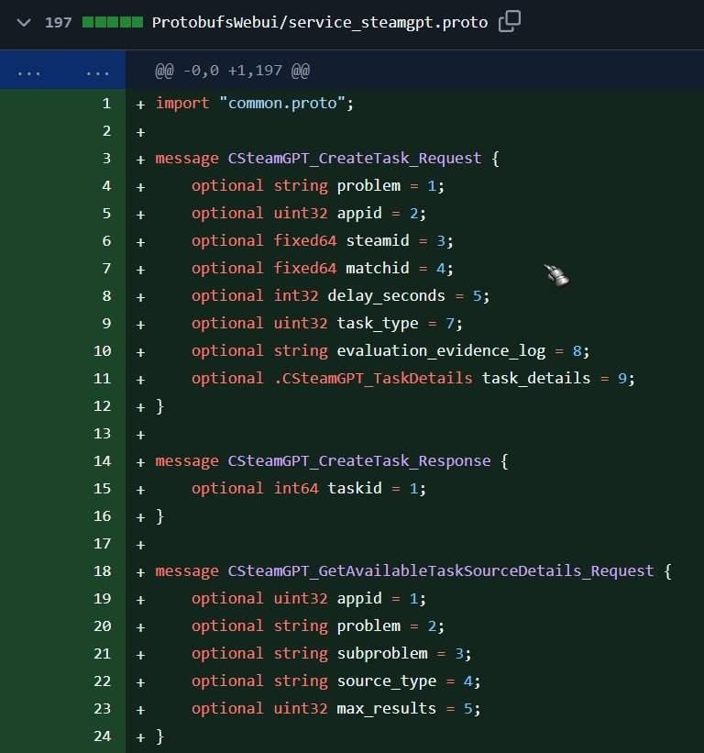Viewport: 704px width, 753px height.
Task: Click the 197 changed lines count
Action: tap(58, 23)
